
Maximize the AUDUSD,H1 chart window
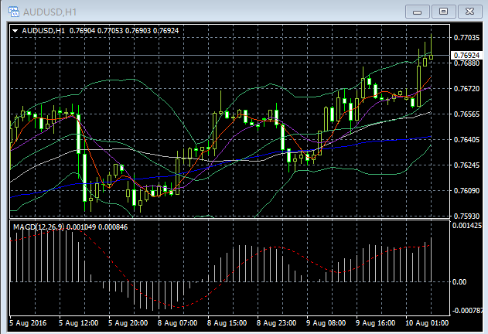coord(443,12)
